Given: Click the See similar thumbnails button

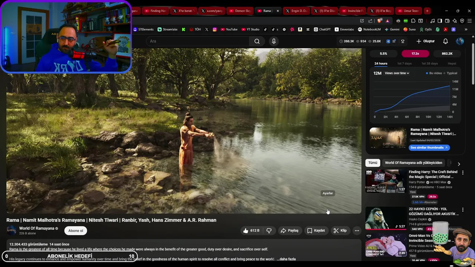Looking at the screenshot, I should (x=429, y=148).
